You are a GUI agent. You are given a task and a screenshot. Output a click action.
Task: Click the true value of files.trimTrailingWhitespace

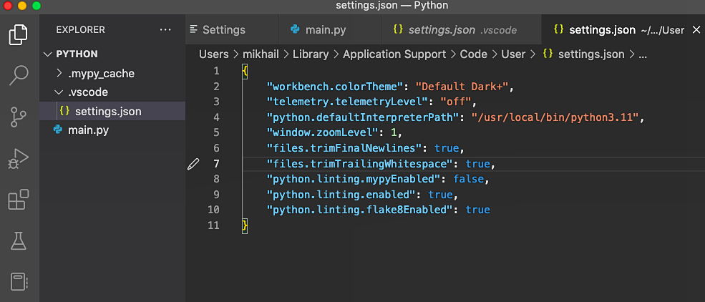[x=478, y=164]
